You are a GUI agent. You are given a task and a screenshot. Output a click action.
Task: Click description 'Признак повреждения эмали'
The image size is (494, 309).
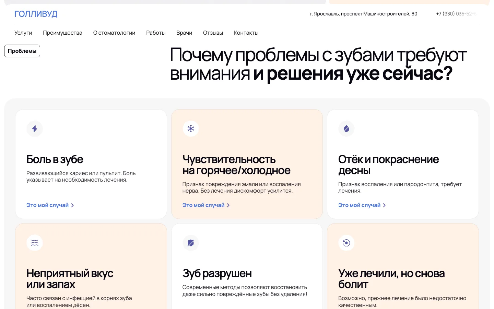(x=242, y=187)
